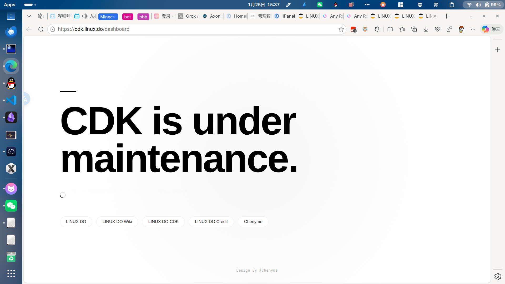Switch to the 管理控 tab

coord(260,16)
